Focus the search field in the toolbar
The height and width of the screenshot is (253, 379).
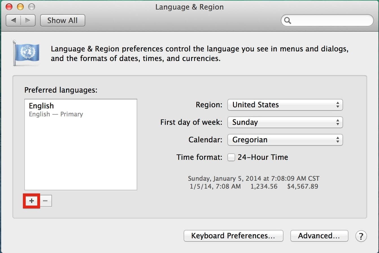[x=330, y=21]
